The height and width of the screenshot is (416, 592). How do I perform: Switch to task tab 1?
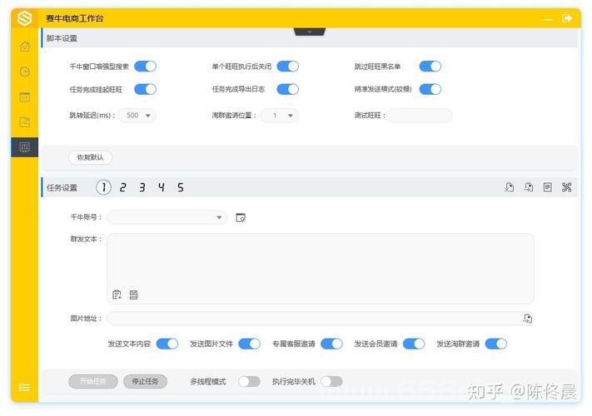[x=103, y=187]
